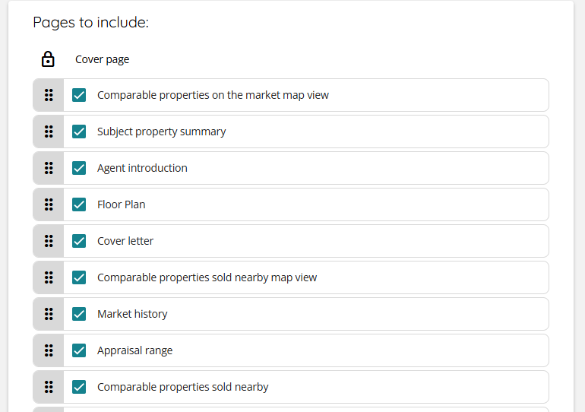The height and width of the screenshot is (412, 585).
Task: Click drag handle for Subject property summary
Action: coord(49,132)
